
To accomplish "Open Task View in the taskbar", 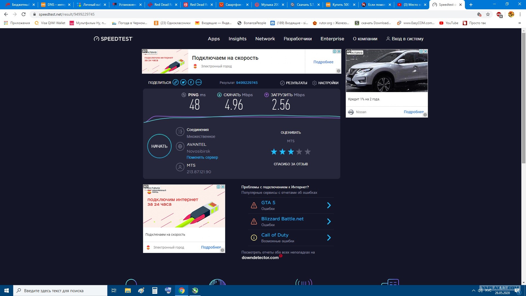I will pyautogui.click(x=114, y=291).
